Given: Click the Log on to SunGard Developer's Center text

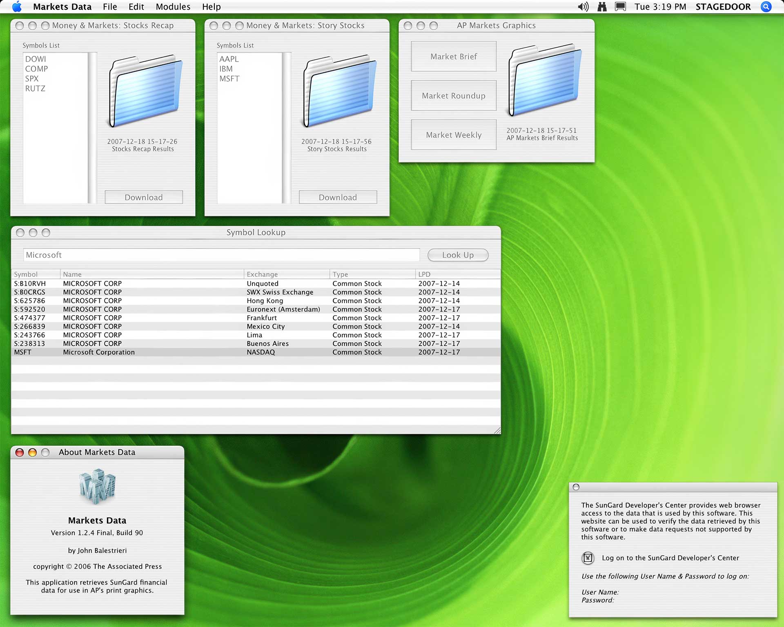Looking at the screenshot, I should click(670, 558).
